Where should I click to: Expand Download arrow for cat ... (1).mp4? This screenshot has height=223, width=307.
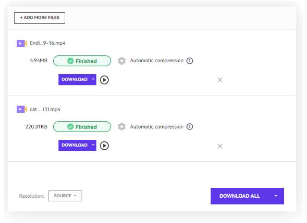pos(93,145)
